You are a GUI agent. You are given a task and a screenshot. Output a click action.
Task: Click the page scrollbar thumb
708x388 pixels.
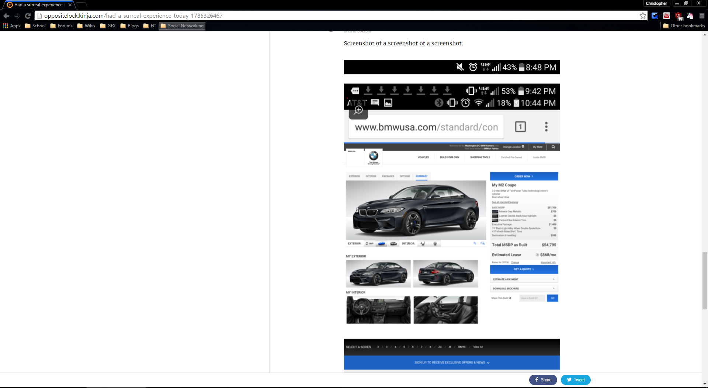click(705, 281)
